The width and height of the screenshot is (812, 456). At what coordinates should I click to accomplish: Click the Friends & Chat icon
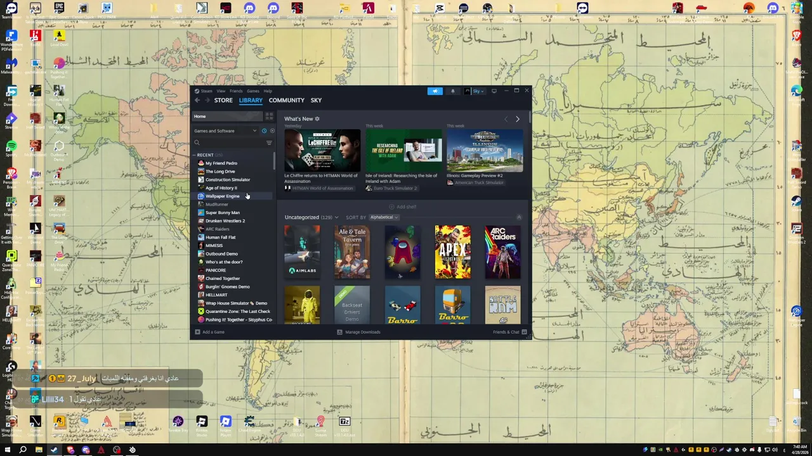(524, 332)
